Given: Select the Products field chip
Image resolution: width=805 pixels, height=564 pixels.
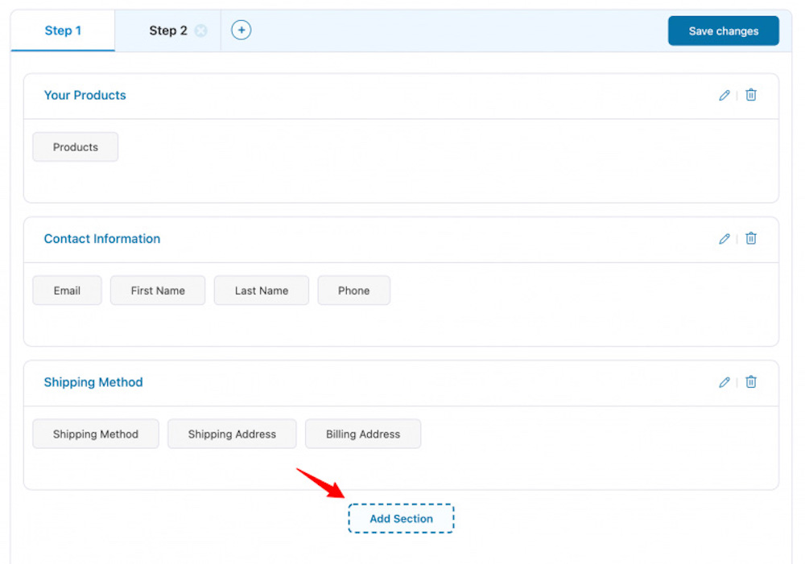Looking at the screenshot, I should click(76, 146).
